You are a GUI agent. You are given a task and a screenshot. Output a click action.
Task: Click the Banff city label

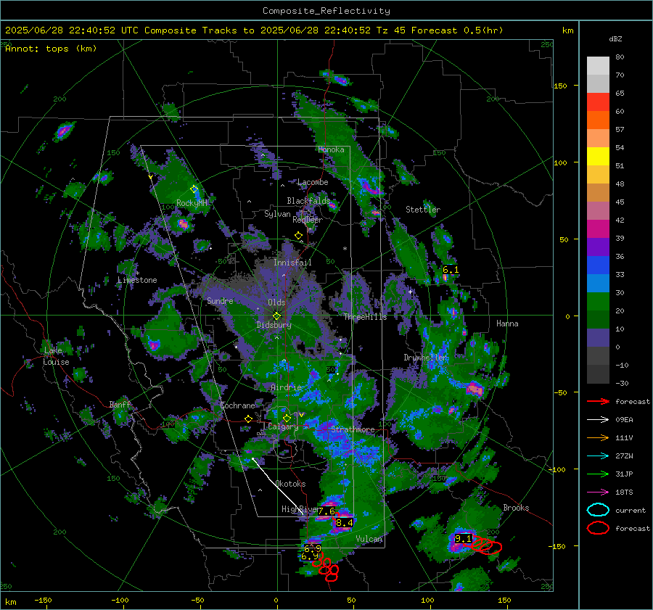point(120,405)
